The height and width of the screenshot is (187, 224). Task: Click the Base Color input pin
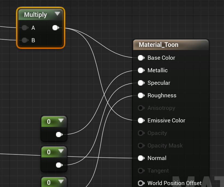pos(141,58)
